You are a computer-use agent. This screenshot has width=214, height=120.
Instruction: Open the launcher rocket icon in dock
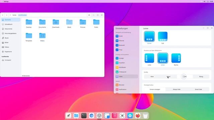tap(68, 116)
